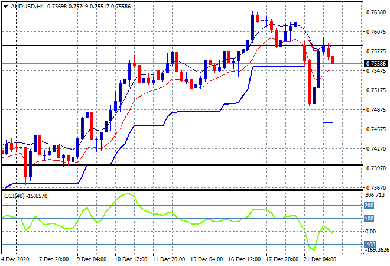Select the short blue line segment near 0.74675
The image size is (390, 266).
(x=328, y=122)
